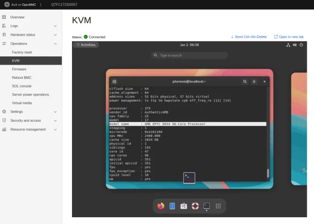Open the terminal hamburger menu

click(x=255, y=82)
